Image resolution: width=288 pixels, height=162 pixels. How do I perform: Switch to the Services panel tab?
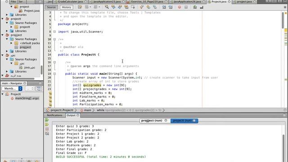[x=22, y=2]
